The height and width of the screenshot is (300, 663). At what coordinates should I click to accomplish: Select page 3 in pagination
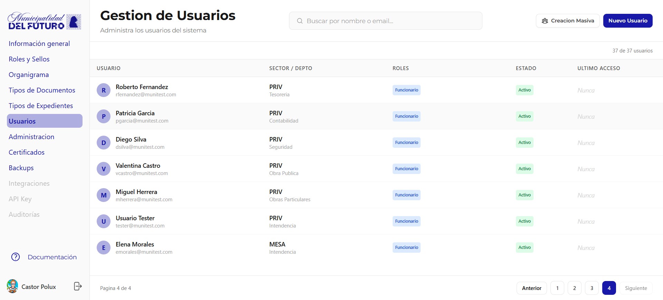592,288
